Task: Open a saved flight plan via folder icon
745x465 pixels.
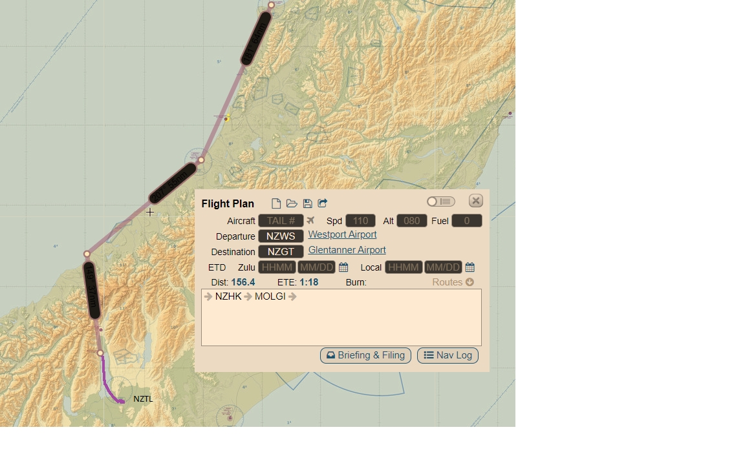Action: click(x=292, y=203)
